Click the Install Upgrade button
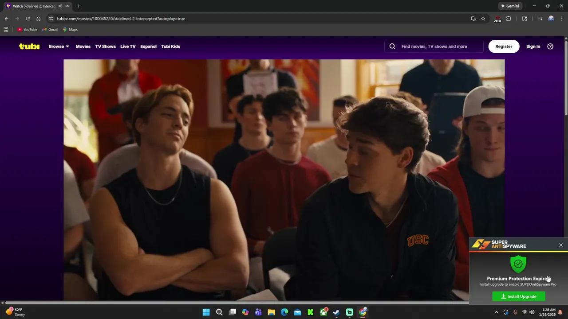 [519, 296]
